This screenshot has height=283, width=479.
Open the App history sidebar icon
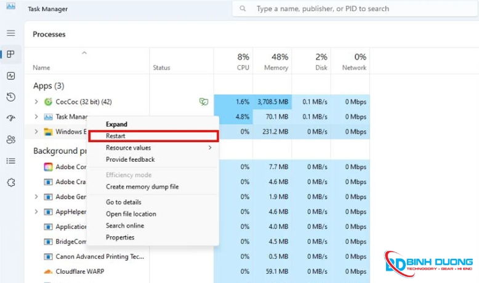pyautogui.click(x=11, y=97)
